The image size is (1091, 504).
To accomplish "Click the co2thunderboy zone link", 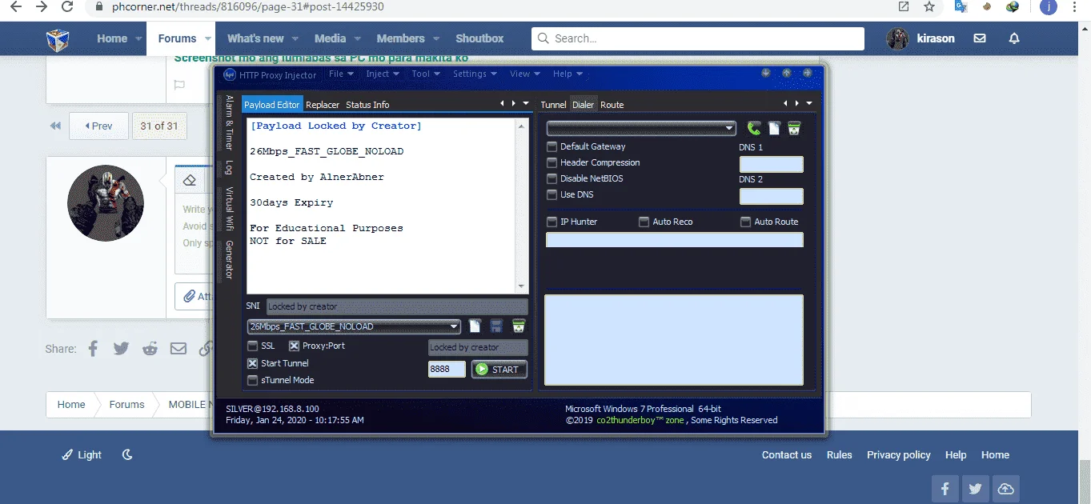I will 640,420.
